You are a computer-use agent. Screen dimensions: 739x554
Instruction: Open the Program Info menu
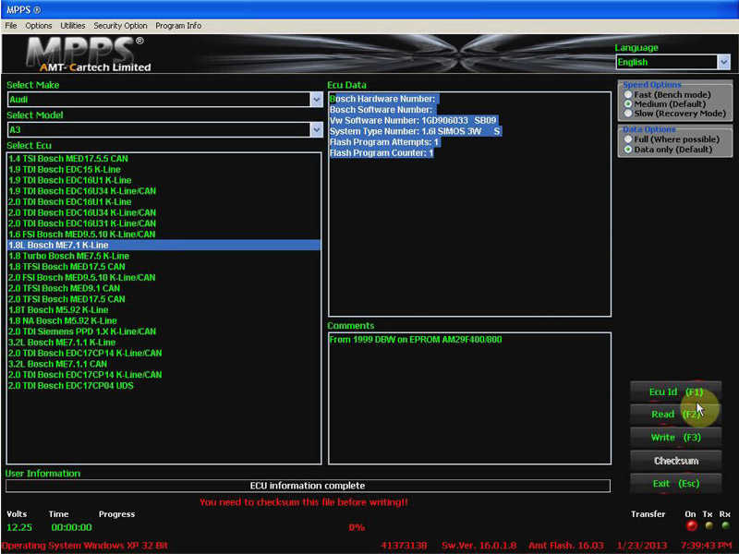click(178, 26)
